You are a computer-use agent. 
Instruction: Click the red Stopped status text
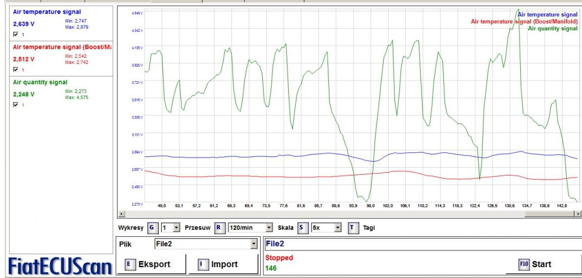pyautogui.click(x=279, y=257)
